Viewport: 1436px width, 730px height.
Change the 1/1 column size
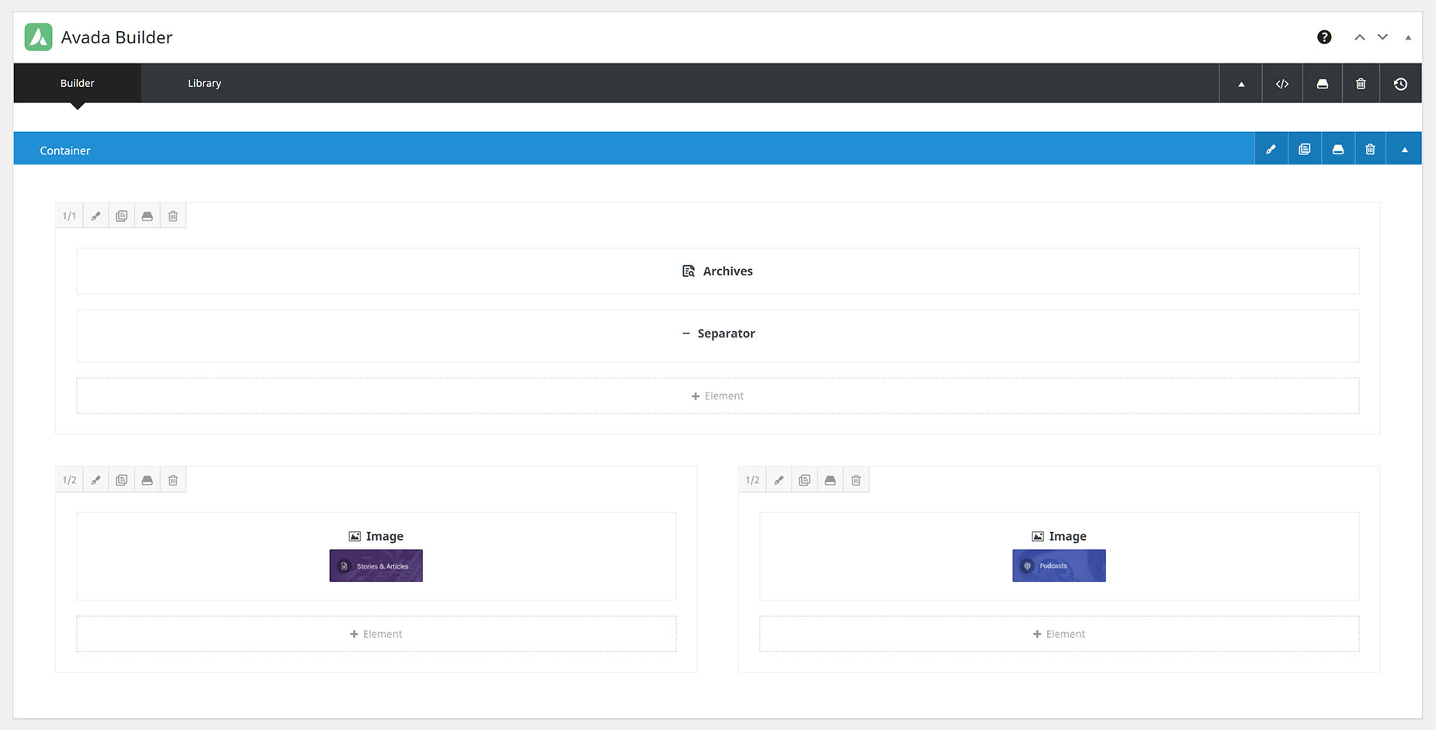[69, 216]
